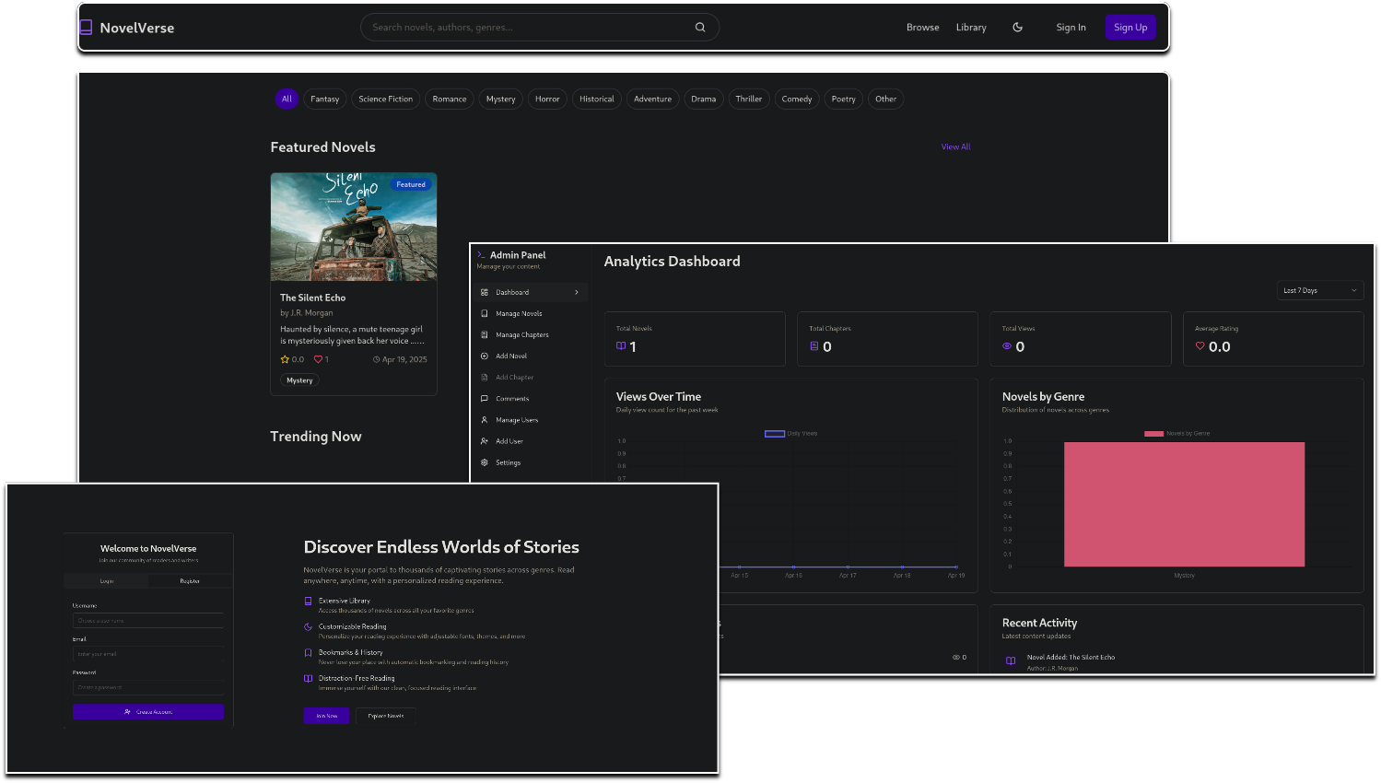The image size is (1381, 783).
Task: Open the Last 7 Days dropdown
Action: [x=1319, y=291]
